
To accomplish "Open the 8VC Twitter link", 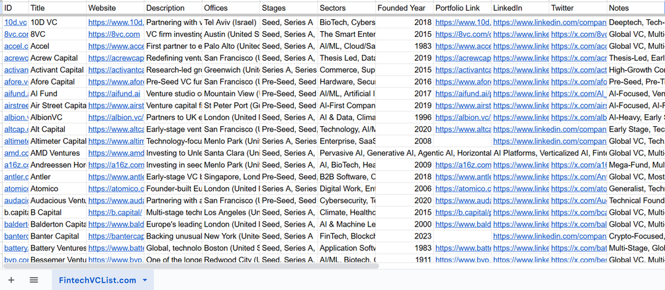I will tap(578, 34).
